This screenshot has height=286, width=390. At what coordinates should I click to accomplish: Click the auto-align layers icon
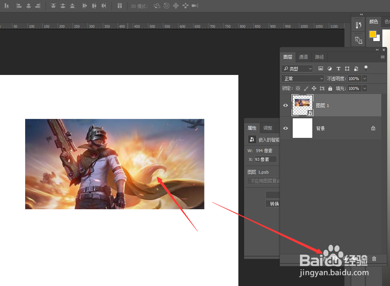(120, 6)
